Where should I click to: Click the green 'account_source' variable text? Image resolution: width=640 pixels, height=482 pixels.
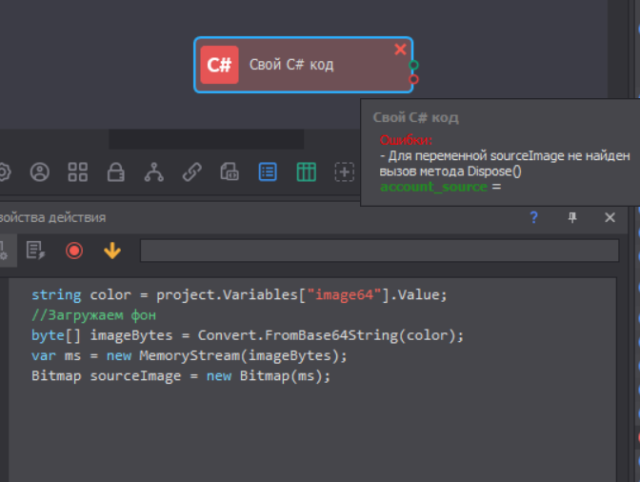(433, 187)
